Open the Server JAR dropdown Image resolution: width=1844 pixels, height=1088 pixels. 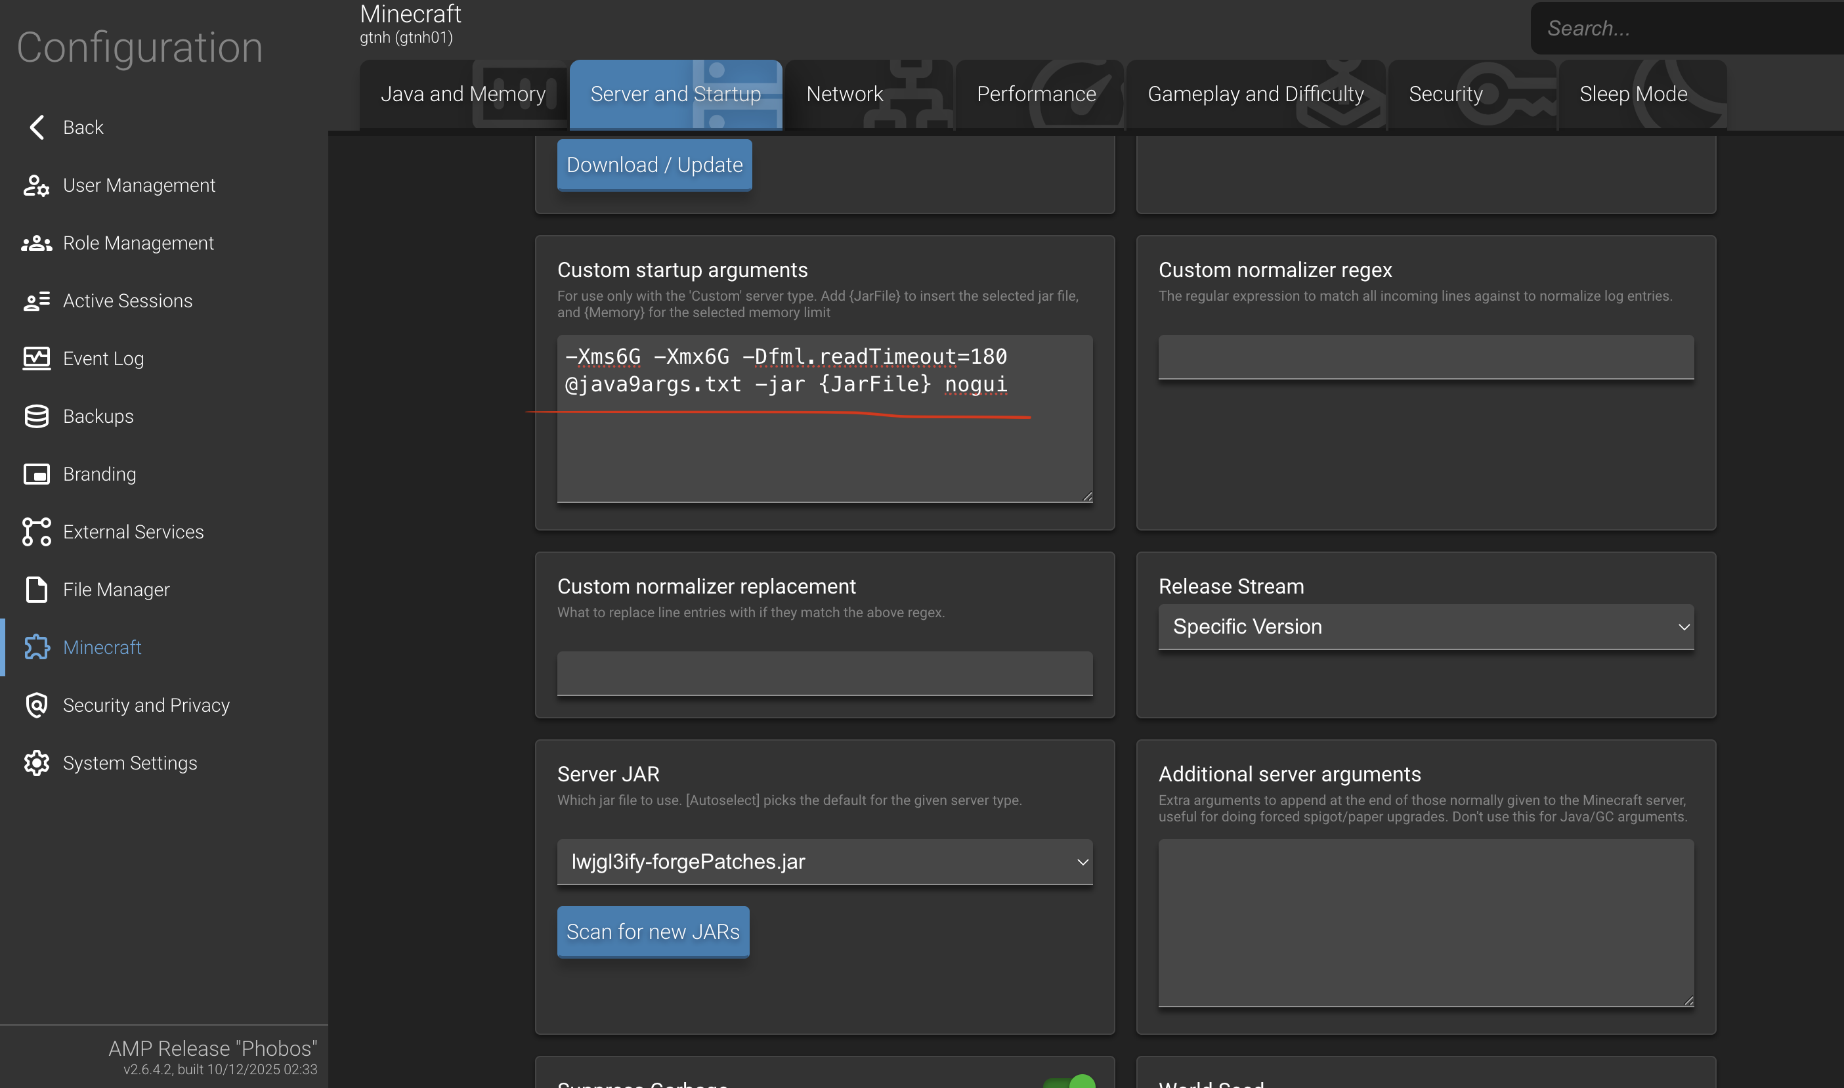tap(825, 861)
